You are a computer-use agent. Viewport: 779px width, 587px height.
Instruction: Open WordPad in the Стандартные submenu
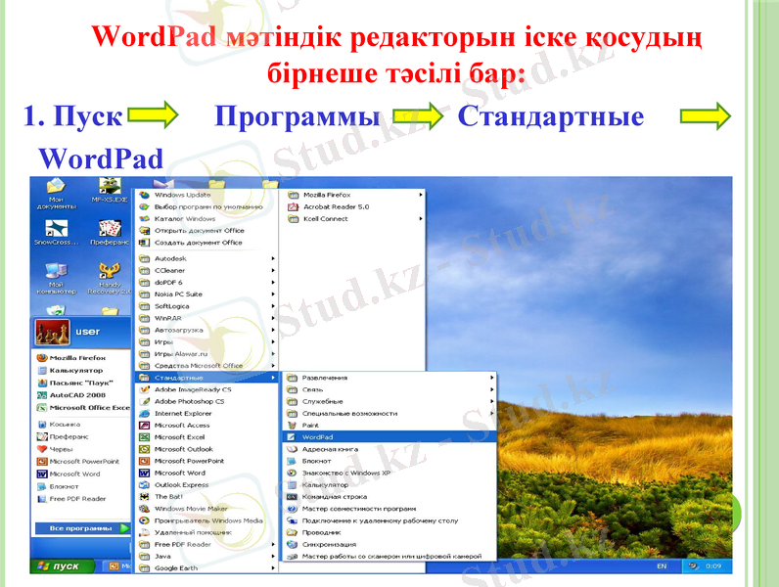tap(389, 437)
